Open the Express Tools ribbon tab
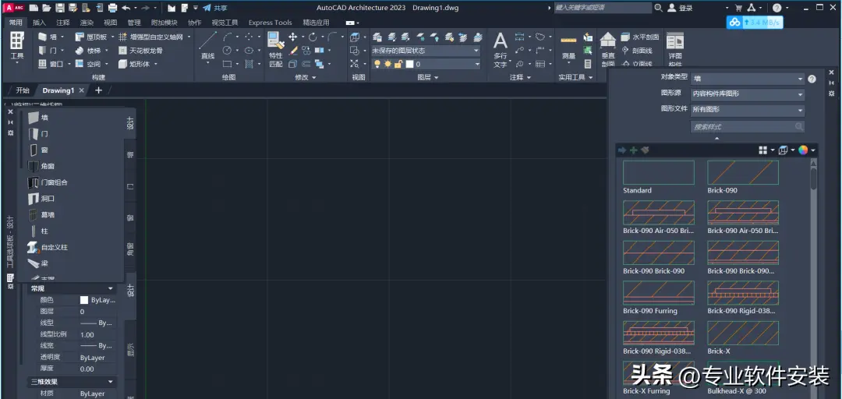 pos(270,23)
